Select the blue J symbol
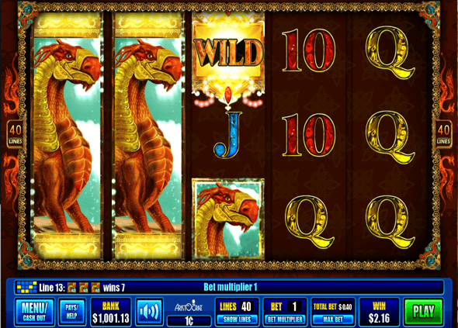The image size is (458, 328). coord(228,136)
